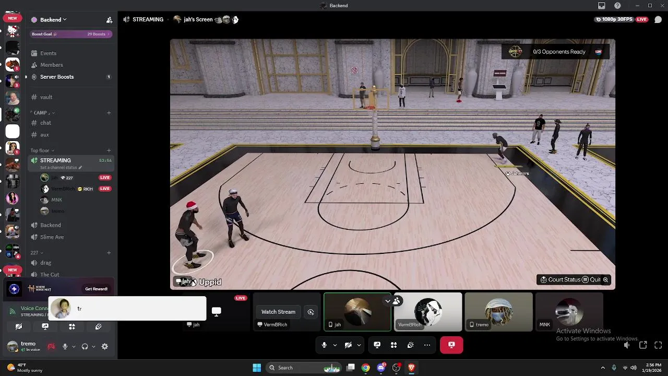Open the Events section
Image resolution: width=668 pixels, height=376 pixels.
pos(71,53)
